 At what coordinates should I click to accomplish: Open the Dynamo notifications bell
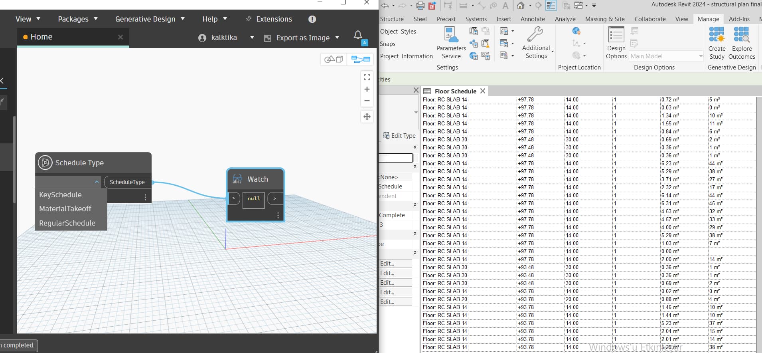[x=358, y=36]
